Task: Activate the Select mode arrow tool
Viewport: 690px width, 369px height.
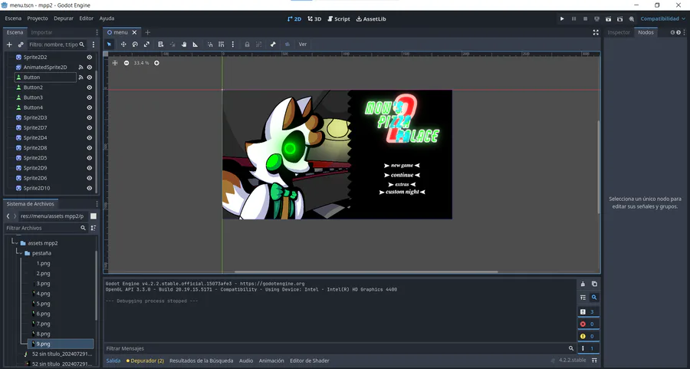Action: pos(109,44)
